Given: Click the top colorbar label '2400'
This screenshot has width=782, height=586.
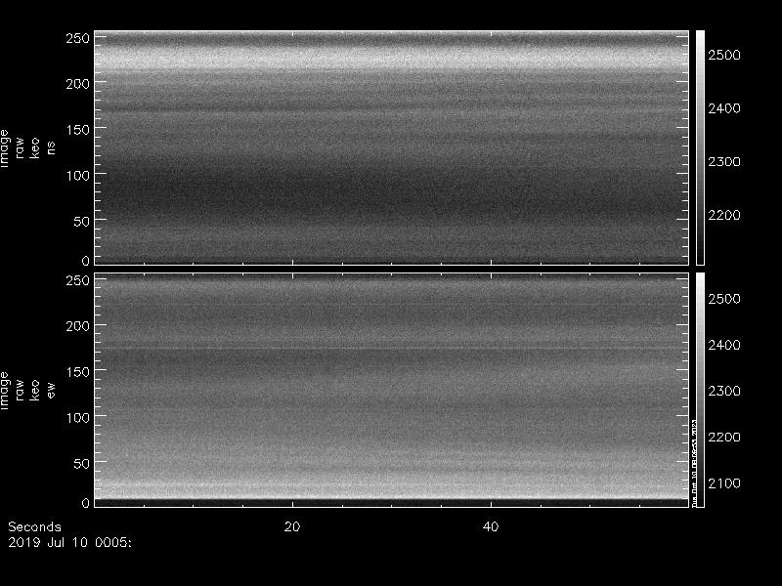Looking at the screenshot, I should pos(724,108).
